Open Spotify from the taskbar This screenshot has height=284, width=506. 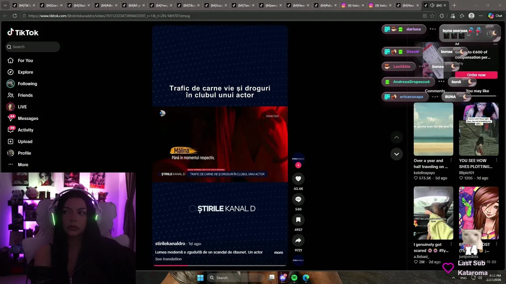tap(294, 278)
